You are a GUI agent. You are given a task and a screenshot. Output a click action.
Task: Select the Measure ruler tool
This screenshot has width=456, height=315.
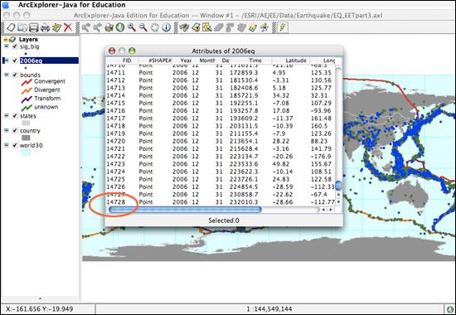click(252, 27)
